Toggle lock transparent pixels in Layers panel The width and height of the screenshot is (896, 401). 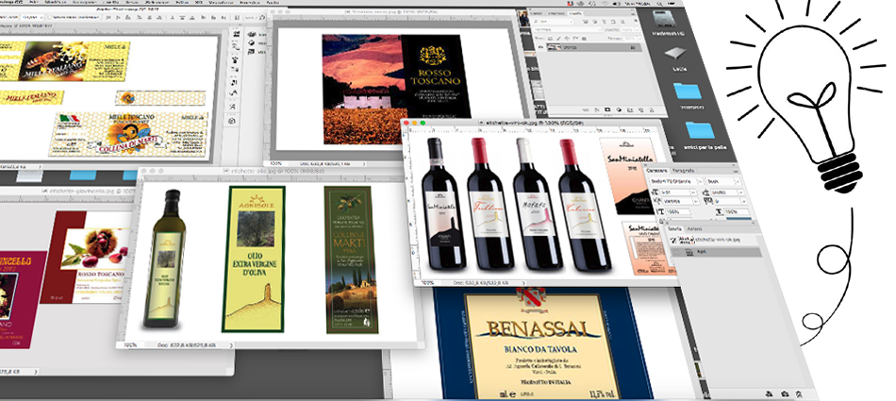pos(550,39)
